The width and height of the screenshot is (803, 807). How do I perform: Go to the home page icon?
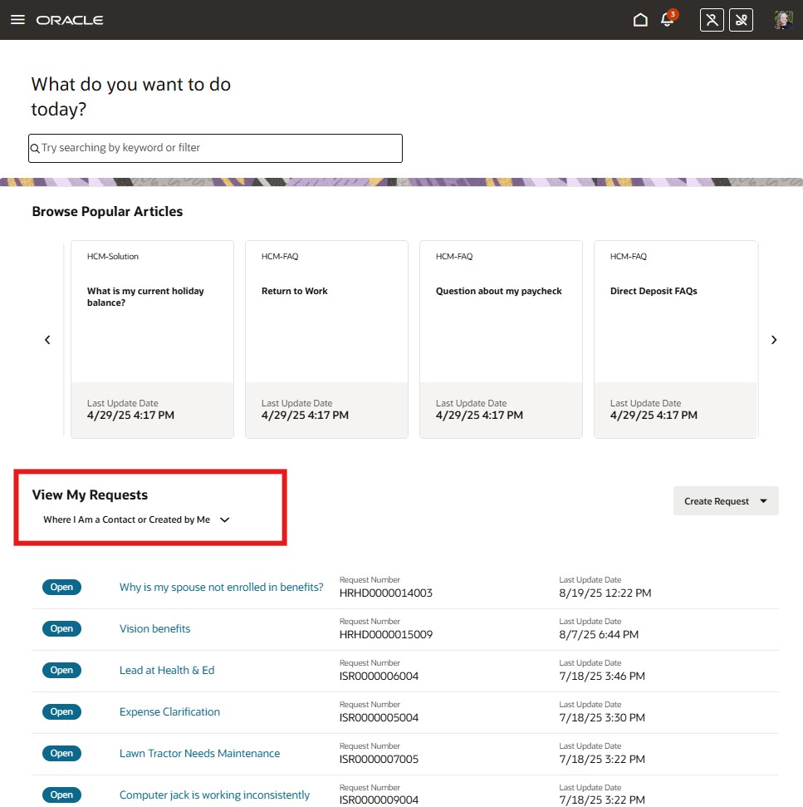pyautogui.click(x=640, y=18)
